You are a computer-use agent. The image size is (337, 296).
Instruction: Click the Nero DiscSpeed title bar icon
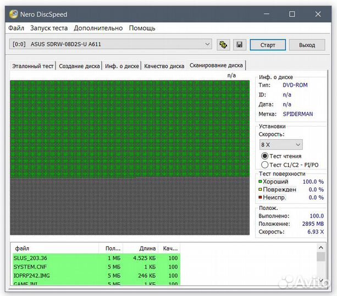(x=14, y=14)
